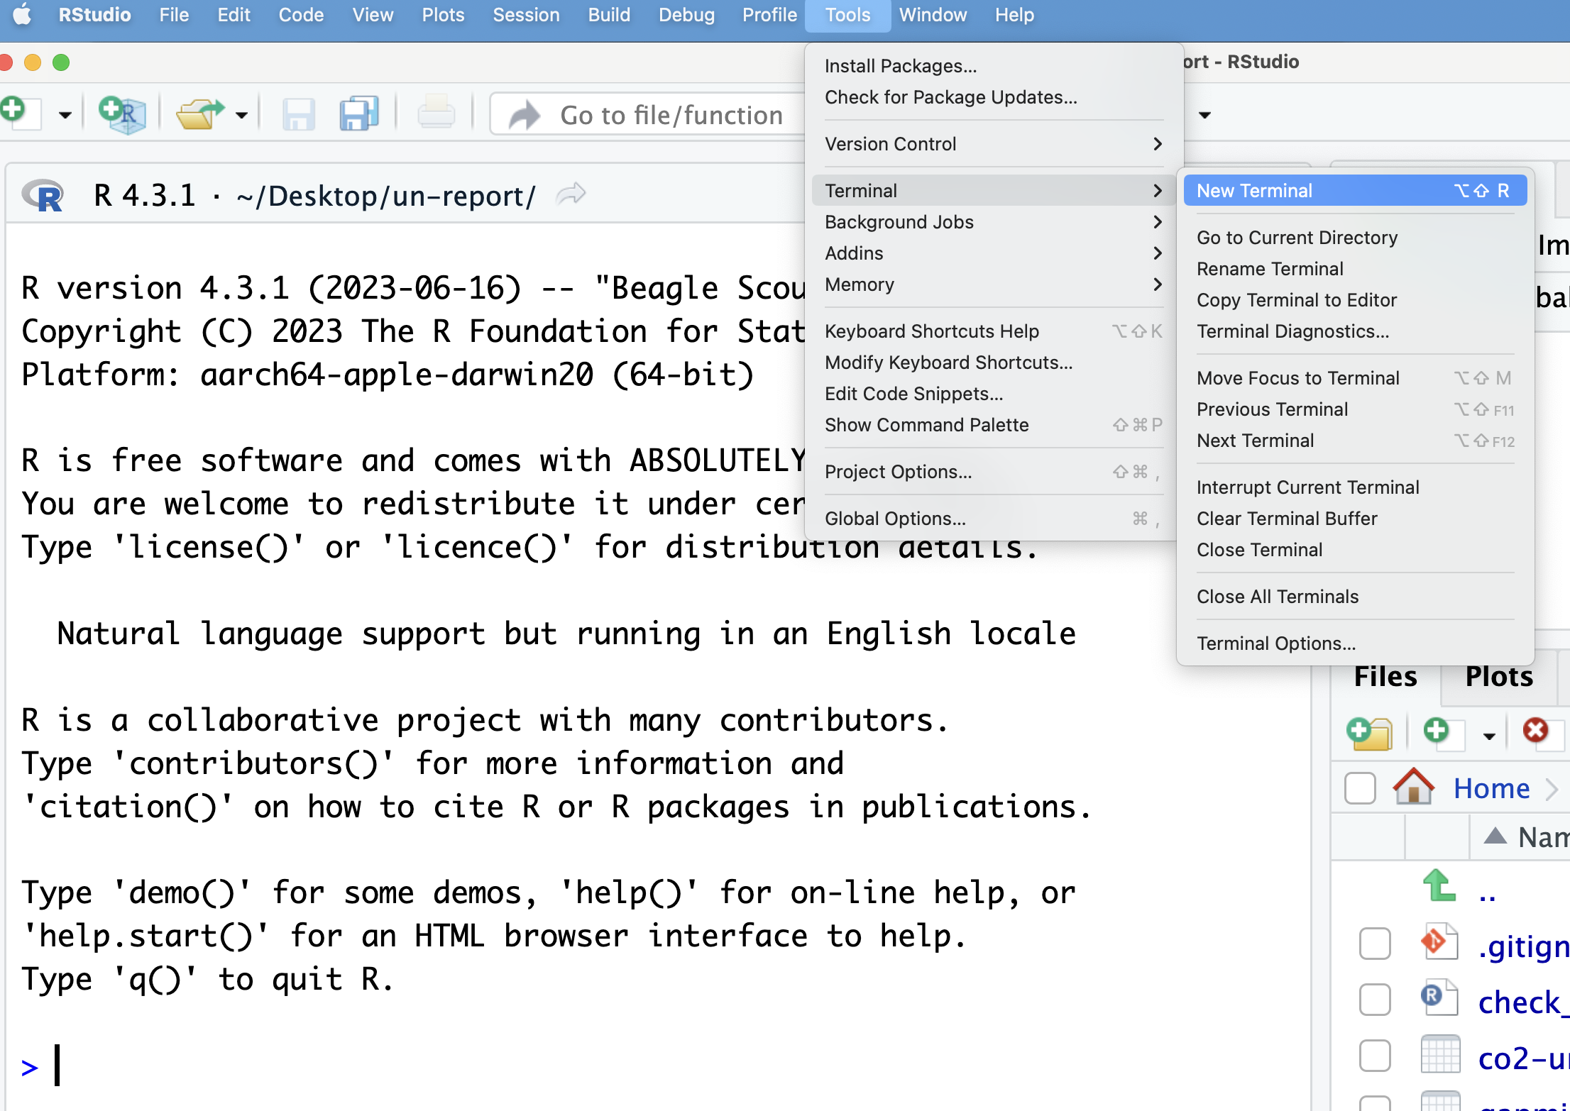Click the Save All documents icon
Image resolution: width=1570 pixels, height=1111 pixels.
pyautogui.click(x=358, y=114)
